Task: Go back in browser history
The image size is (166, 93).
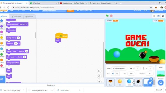Action: pyautogui.click(x=1, y=7)
